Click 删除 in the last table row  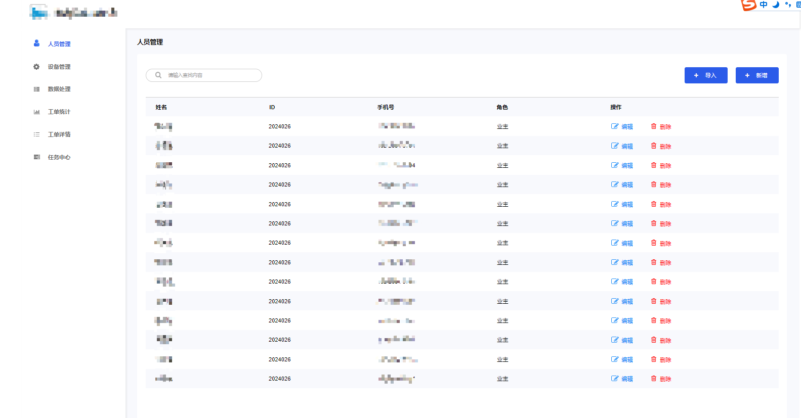665,379
